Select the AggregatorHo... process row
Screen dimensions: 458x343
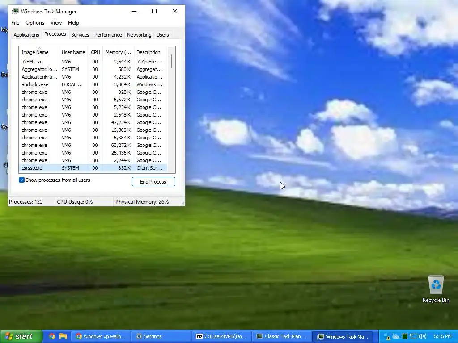[x=93, y=69]
